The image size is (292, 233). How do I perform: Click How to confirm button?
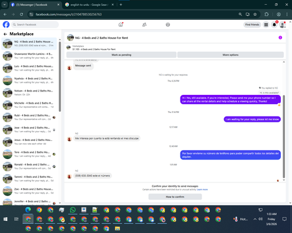point(175,197)
